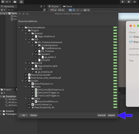This screenshot has height=134, width=139.
Task: Select Shared item in Finder sidebar
Action: coord(134,42)
